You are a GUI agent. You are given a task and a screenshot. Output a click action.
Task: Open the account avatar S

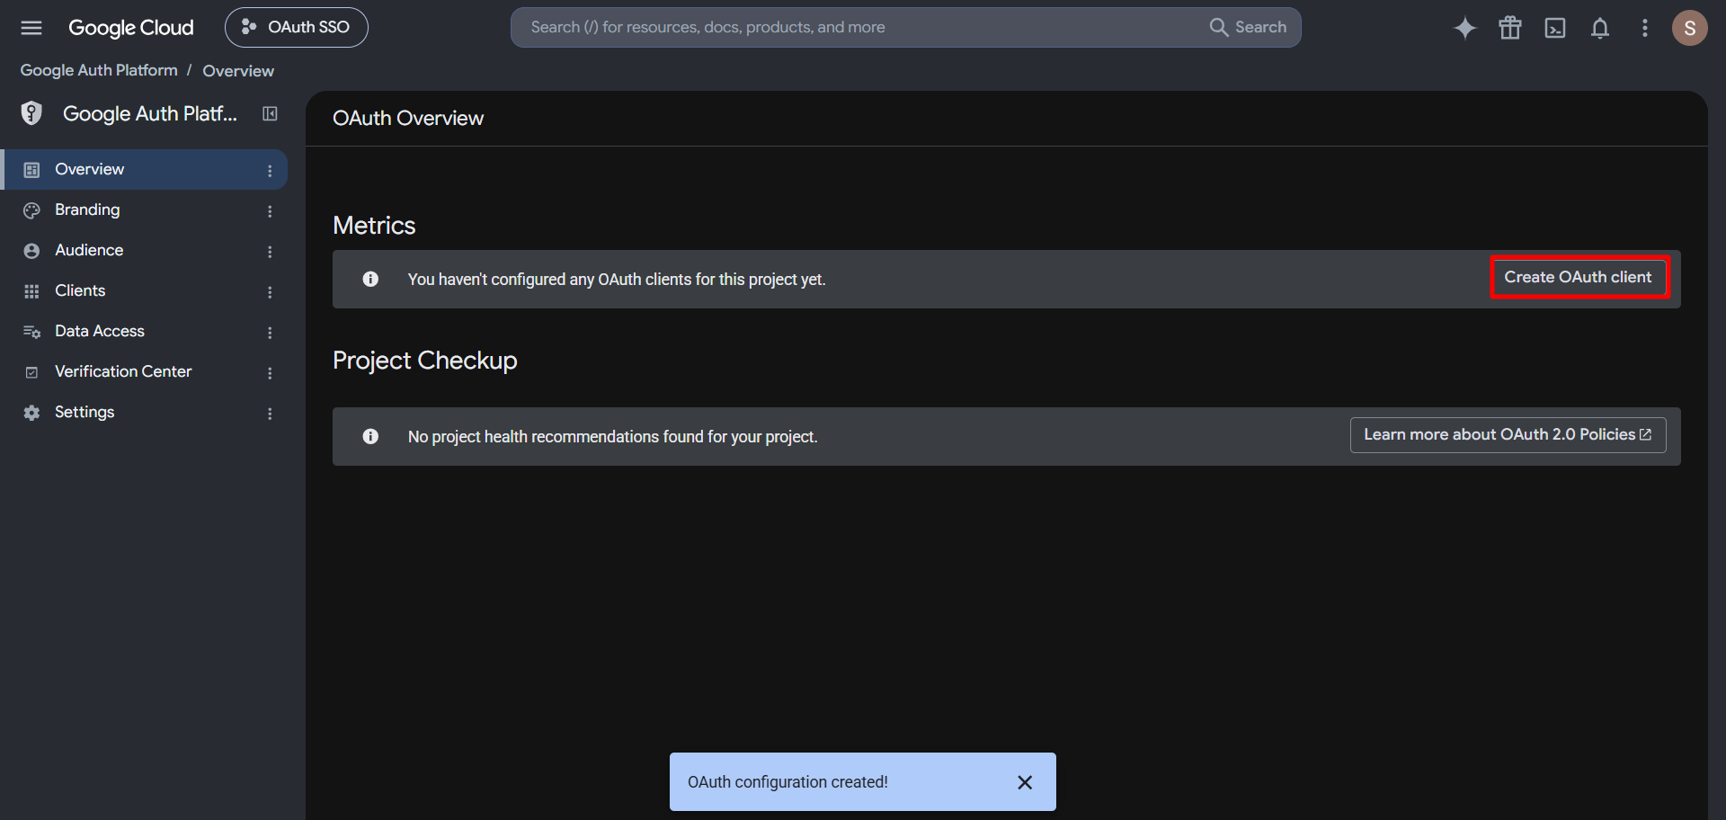pos(1690,28)
